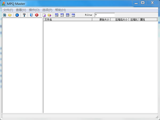
Task: Sort by the 文件名 column header
Action: (68, 19)
